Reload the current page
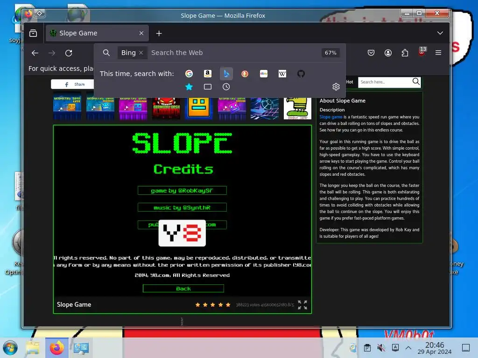478x358 pixels. point(69,53)
